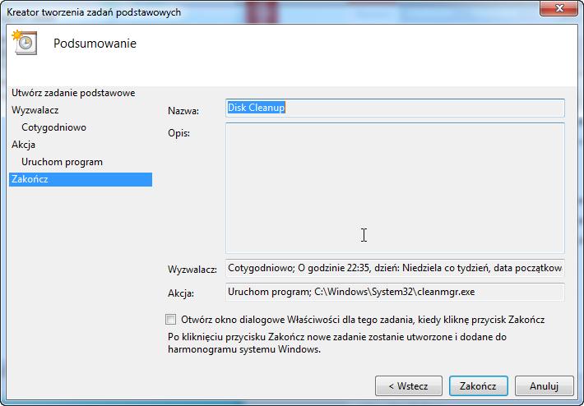
Task: Select the highlighted Zakończ step in sidebar
Action: [x=81, y=179]
